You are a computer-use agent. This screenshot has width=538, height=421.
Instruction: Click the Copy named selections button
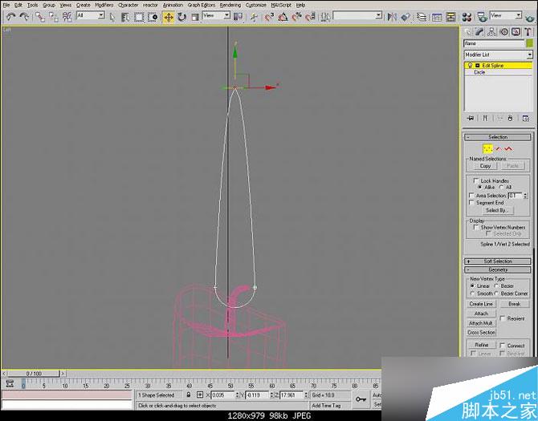pos(485,166)
